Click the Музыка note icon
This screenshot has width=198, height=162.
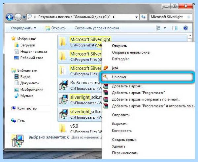tap(17, 96)
